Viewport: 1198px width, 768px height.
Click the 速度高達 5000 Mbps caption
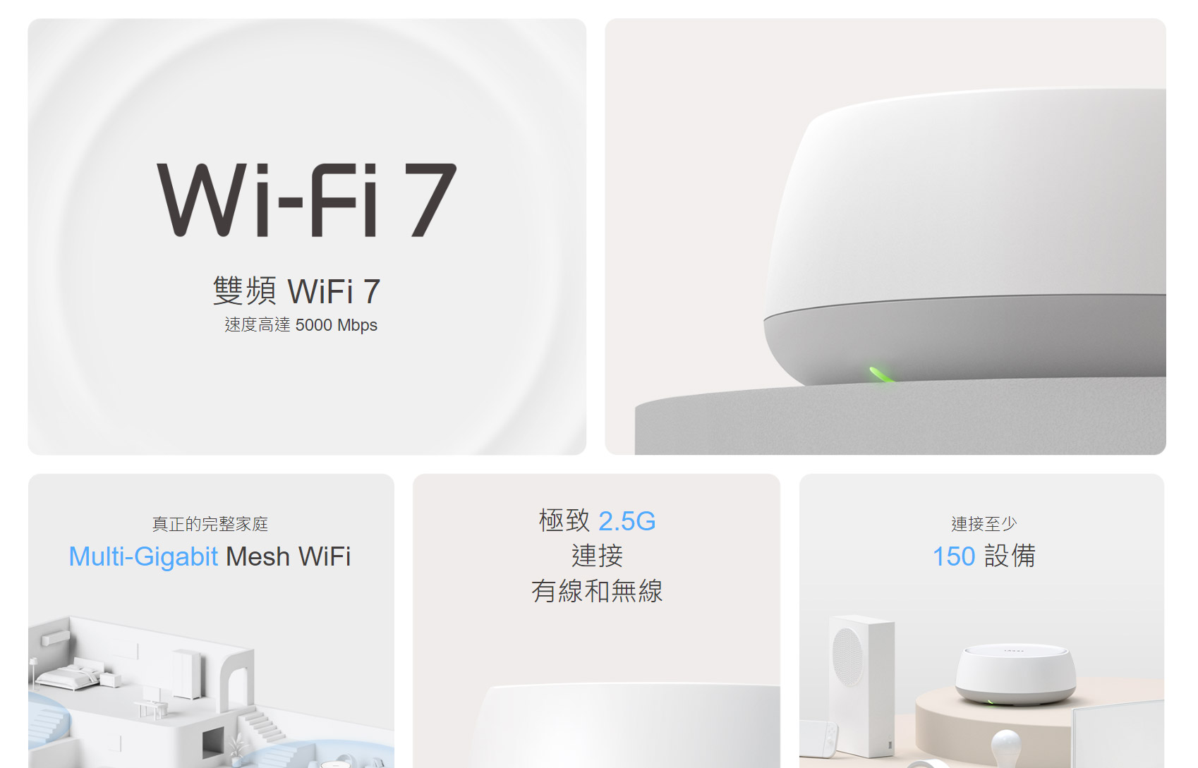[x=301, y=325]
